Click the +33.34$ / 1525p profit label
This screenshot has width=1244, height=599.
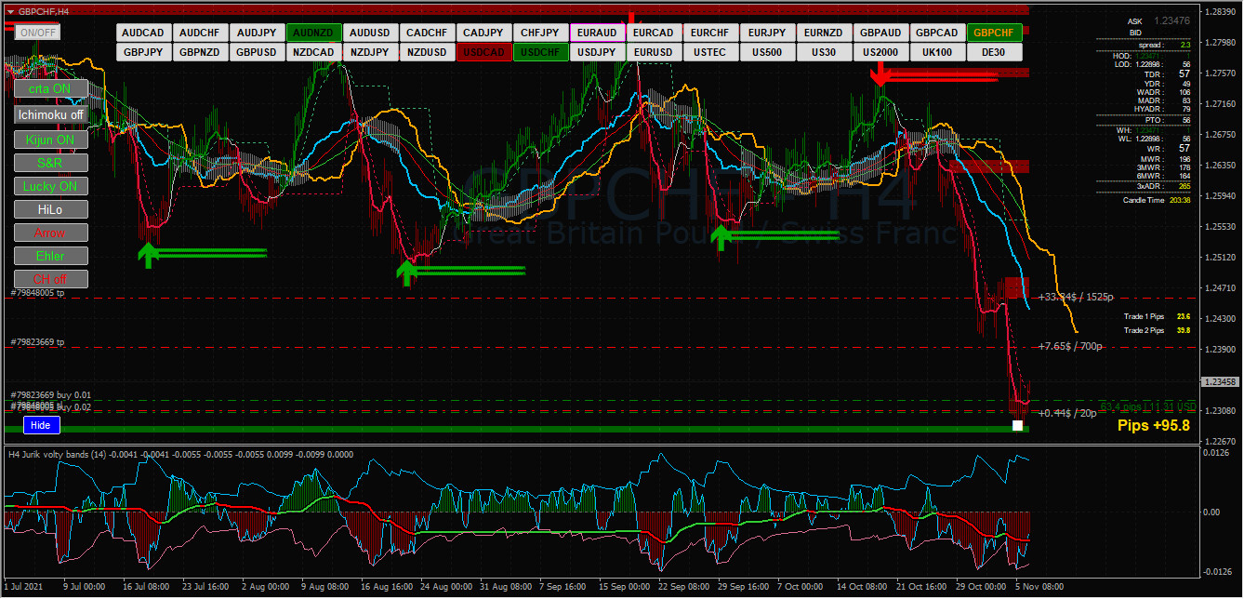pos(1075,298)
